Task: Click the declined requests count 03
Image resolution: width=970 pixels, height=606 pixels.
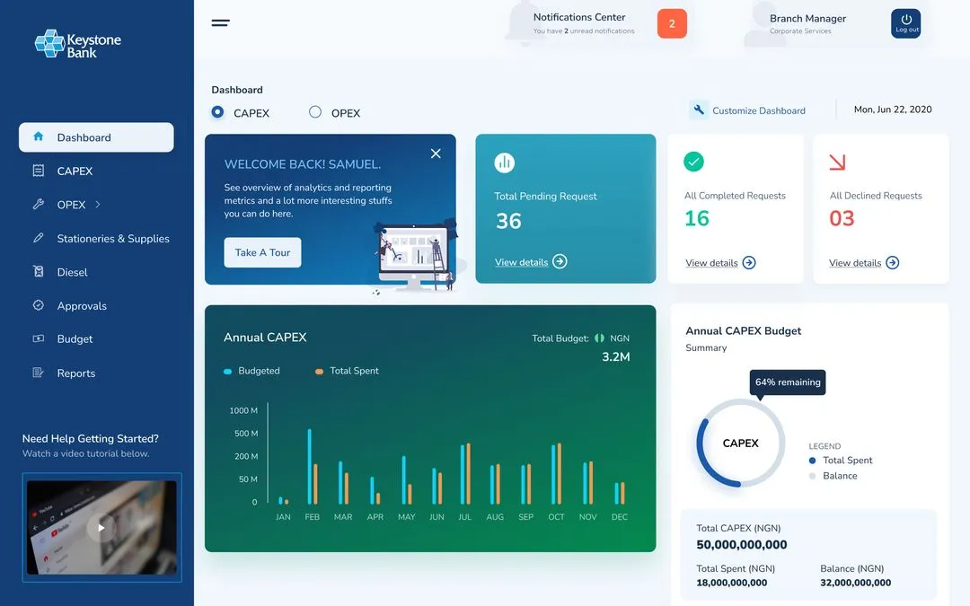Action: click(x=842, y=218)
